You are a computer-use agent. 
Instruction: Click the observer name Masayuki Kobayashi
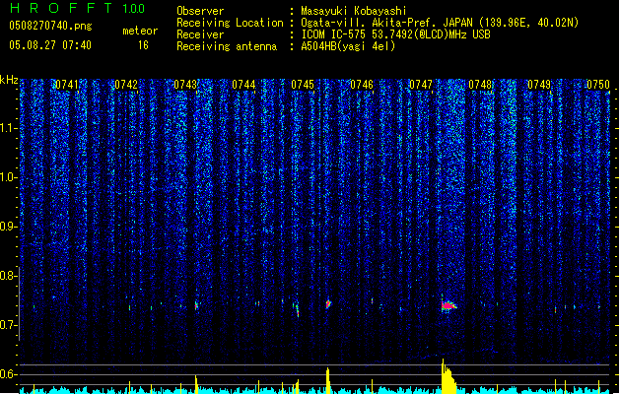[354, 11]
